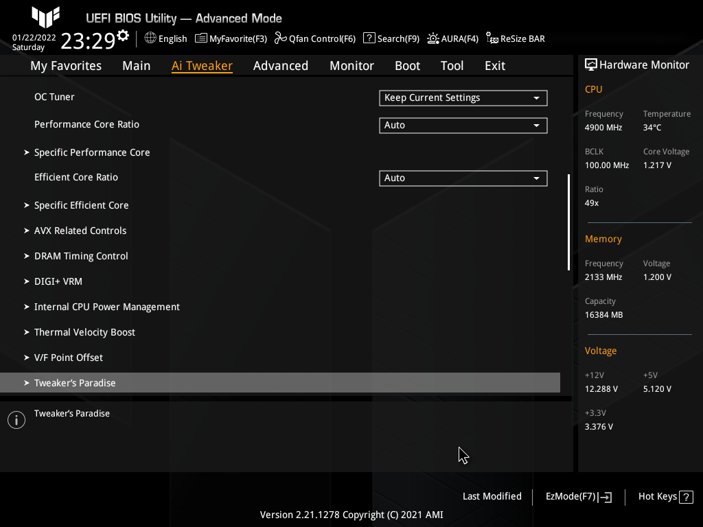Screen dimensions: 703x527
Task: Click the memory frequency 2133 MHz value
Action: point(603,277)
